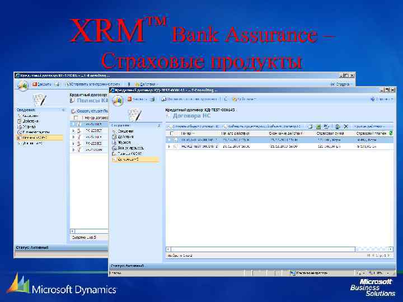Screen dimensions: 403x302
Task: Open Действия in front window sidebar
Action: tap(123, 137)
